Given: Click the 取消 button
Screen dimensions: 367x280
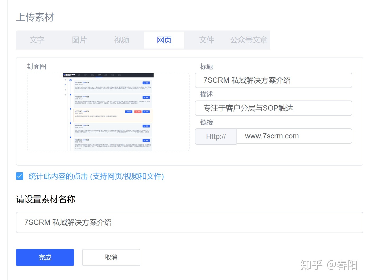Looking at the screenshot, I should click(x=111, y=257).
